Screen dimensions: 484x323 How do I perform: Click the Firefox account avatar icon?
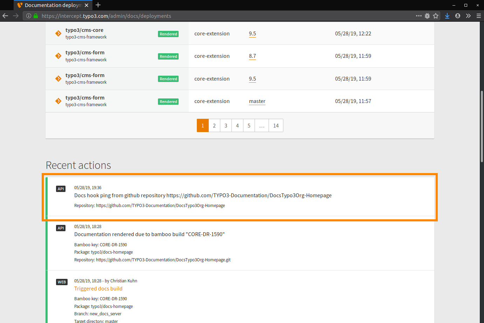pyautogui.click(x=458, y=16)
